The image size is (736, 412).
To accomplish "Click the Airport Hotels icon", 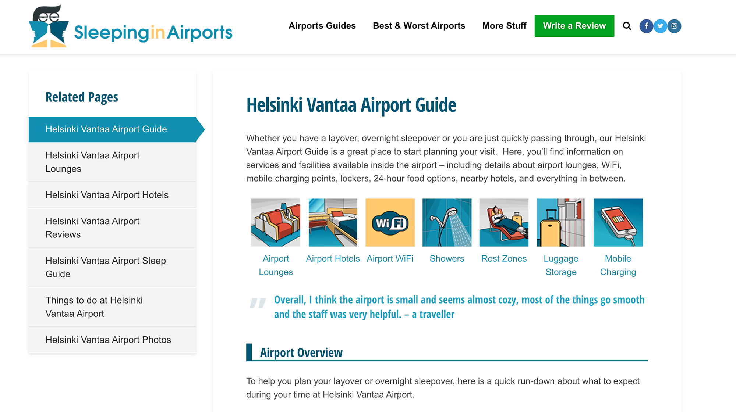I will point(334,223).
